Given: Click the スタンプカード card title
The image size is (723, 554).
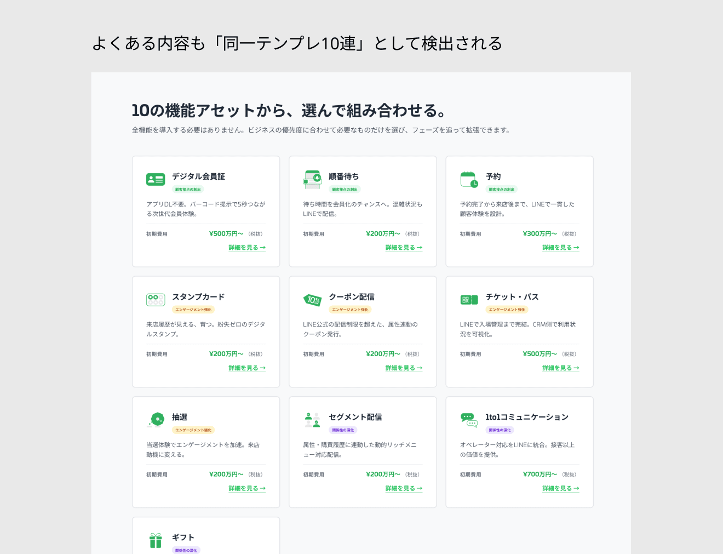Looking at the screenshot, I should [x=198, y=297].
